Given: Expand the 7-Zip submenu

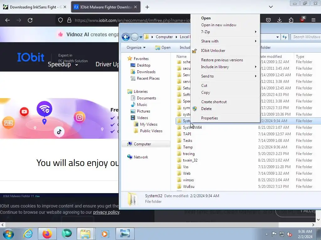Looking at the screenshot, I should (225, 32).
